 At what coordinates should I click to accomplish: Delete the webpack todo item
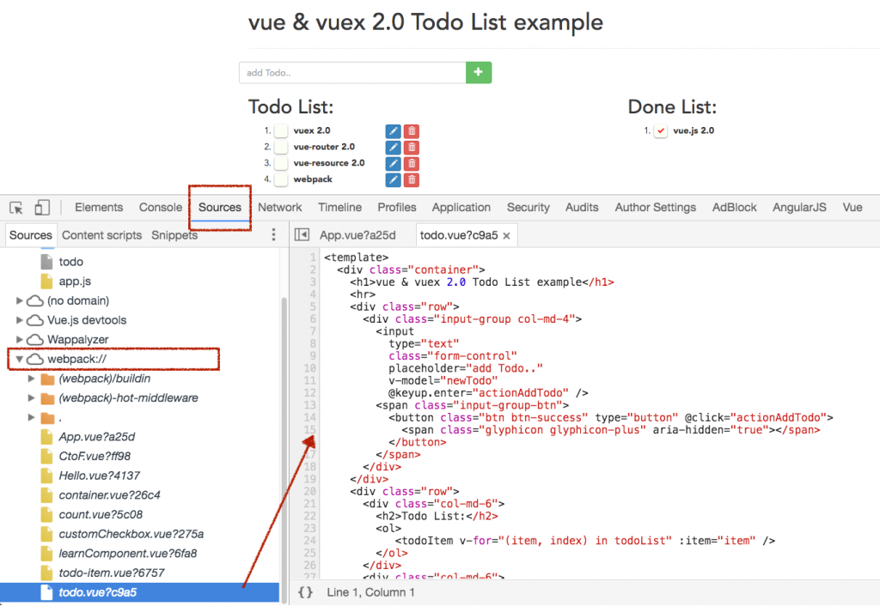[x=412, y=180]
